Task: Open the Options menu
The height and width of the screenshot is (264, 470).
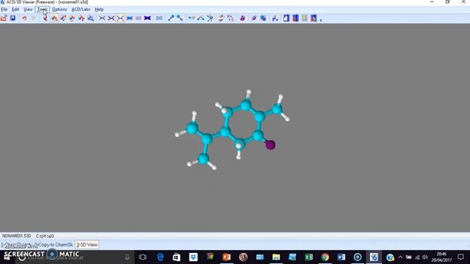Action: (x=59, y=10)
